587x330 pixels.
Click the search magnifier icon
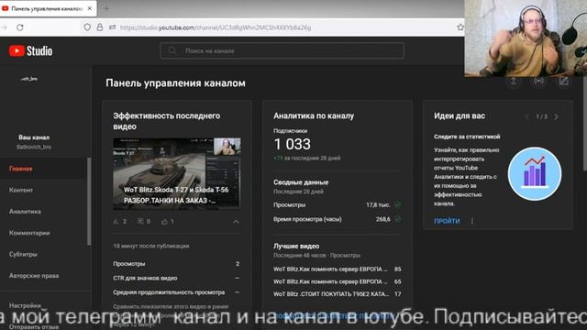(172, 50)
